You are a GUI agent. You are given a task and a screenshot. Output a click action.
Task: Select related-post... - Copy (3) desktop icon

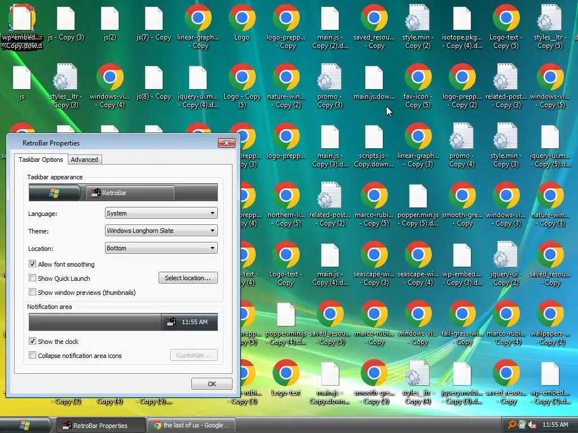(x=506, y=86)
